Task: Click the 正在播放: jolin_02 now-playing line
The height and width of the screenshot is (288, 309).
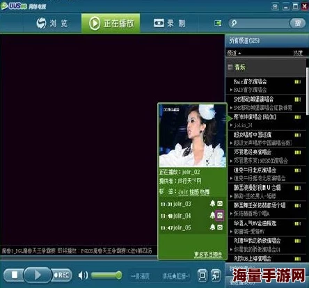Action: (x=180, y=172)
